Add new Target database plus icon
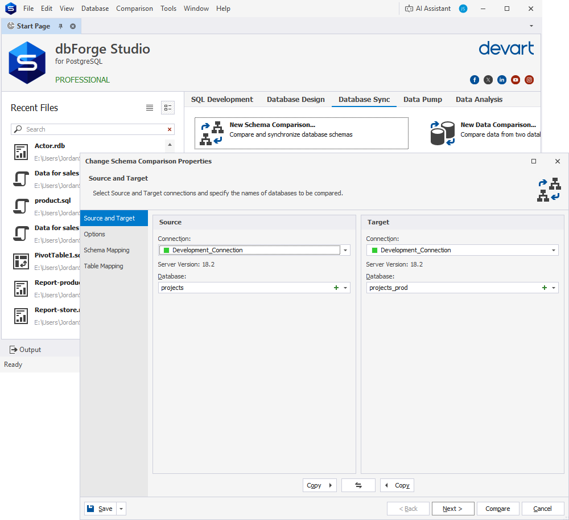This screenshot has height=520, width=569. tap(545, 288)
